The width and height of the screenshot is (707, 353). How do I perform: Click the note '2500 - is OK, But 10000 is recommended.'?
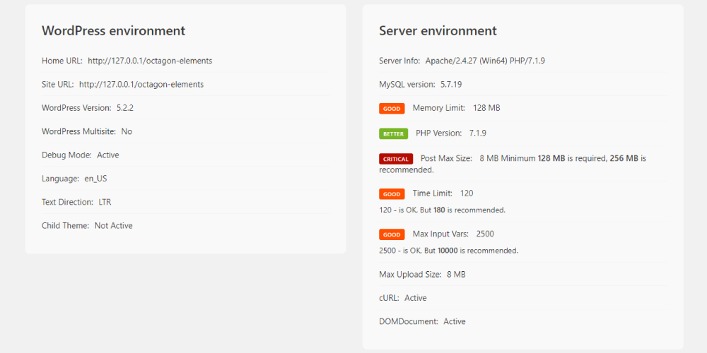click(x=449, y=251)
